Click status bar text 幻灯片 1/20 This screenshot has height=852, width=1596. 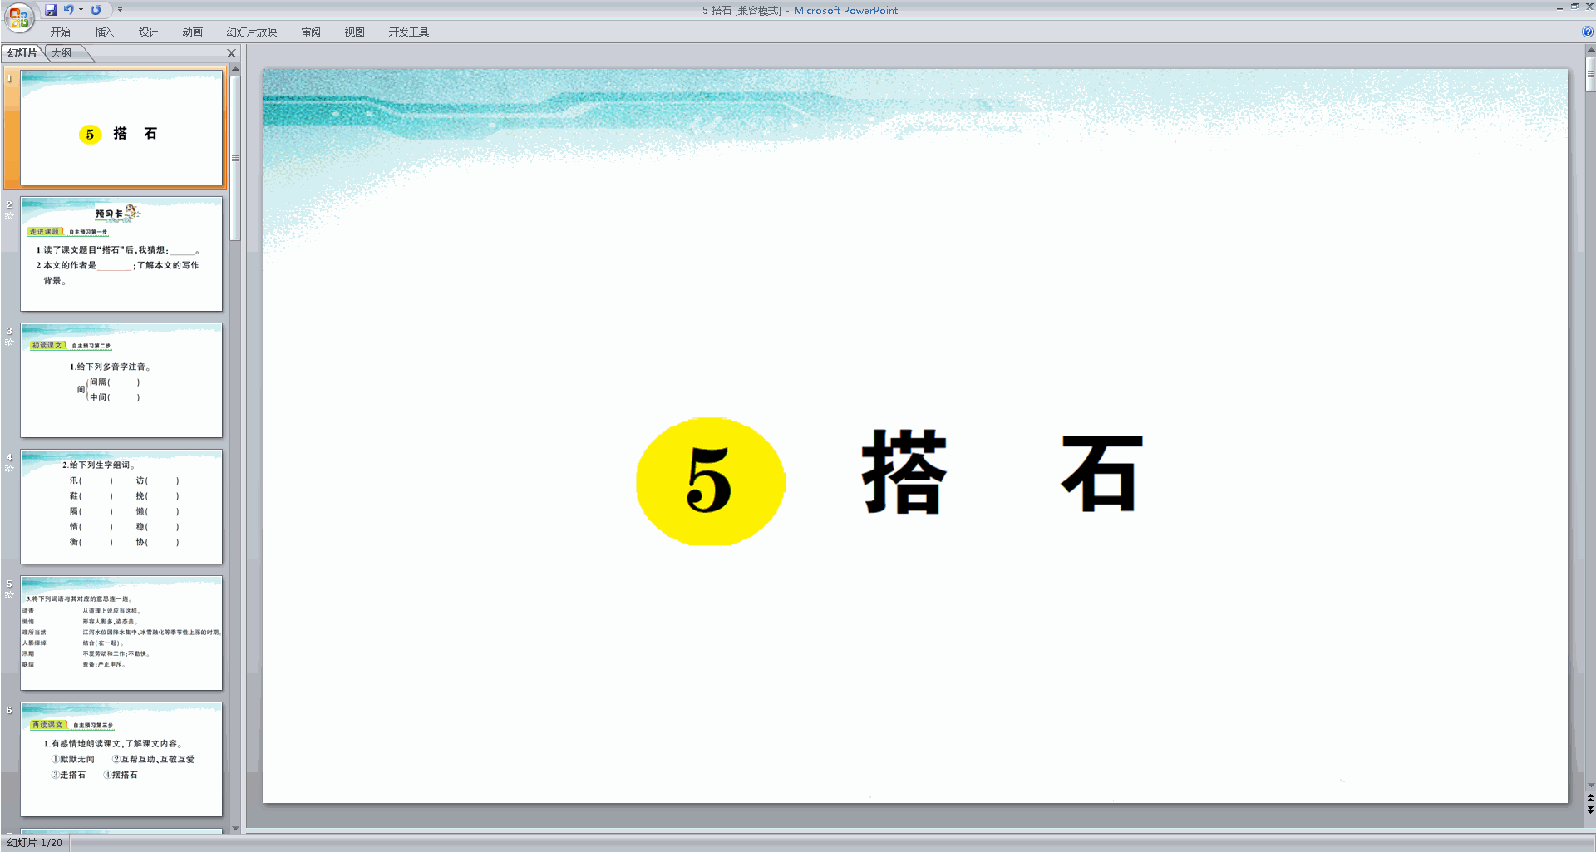tap(35, 842)
